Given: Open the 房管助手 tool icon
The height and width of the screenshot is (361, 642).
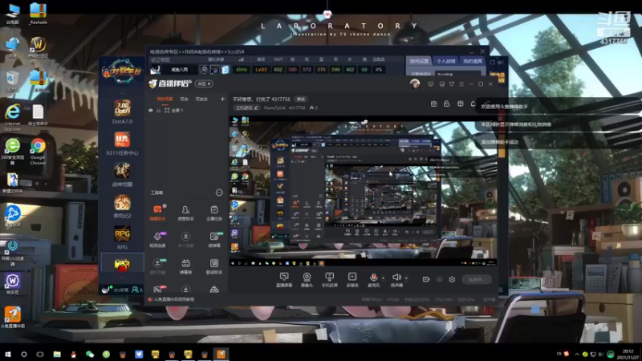Looking at the screenshot, I should coord(185,213).
